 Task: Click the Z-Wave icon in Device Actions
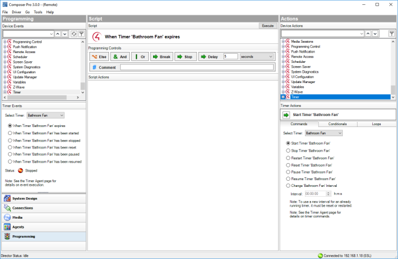pyautogui.click(x=288, y=92)
